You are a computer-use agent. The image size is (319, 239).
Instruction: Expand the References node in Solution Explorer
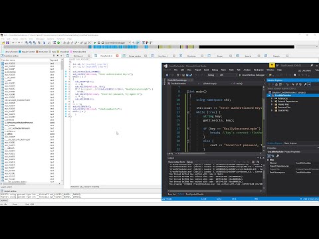(x=272, y=98)
